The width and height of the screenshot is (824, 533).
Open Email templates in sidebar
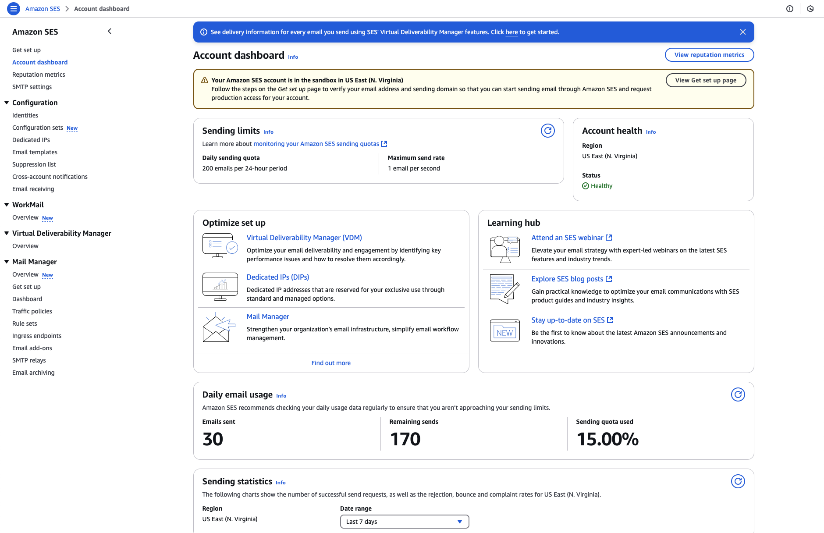tap(35, 152)
